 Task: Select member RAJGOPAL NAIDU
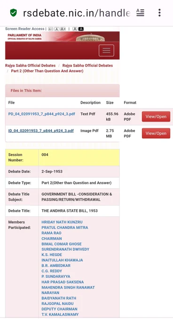click(57, 304)
